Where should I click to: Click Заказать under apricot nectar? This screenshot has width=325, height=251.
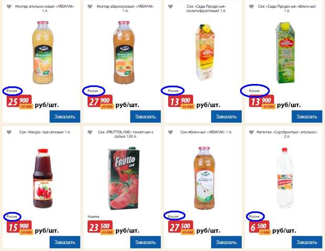(x=146, y=117)
